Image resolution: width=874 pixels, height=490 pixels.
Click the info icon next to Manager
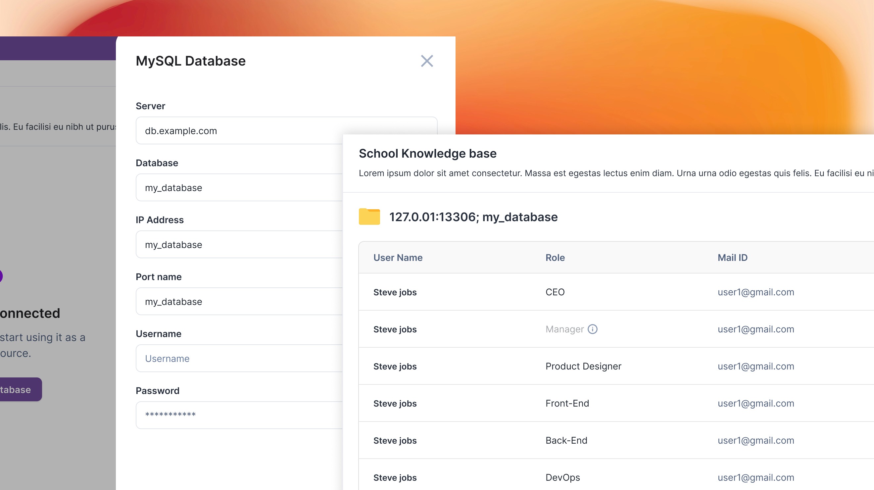tap(592, 329)
